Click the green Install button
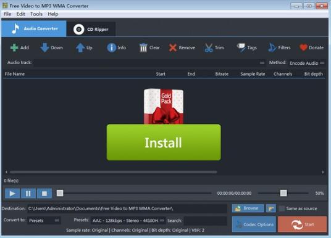The height and width of the screenshot is (238, 331). pyautogui.click(x=164, y=142)
